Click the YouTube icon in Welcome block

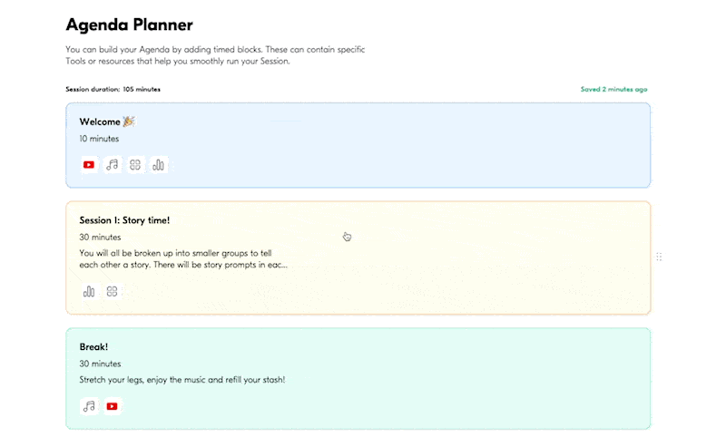click(89, 165)
